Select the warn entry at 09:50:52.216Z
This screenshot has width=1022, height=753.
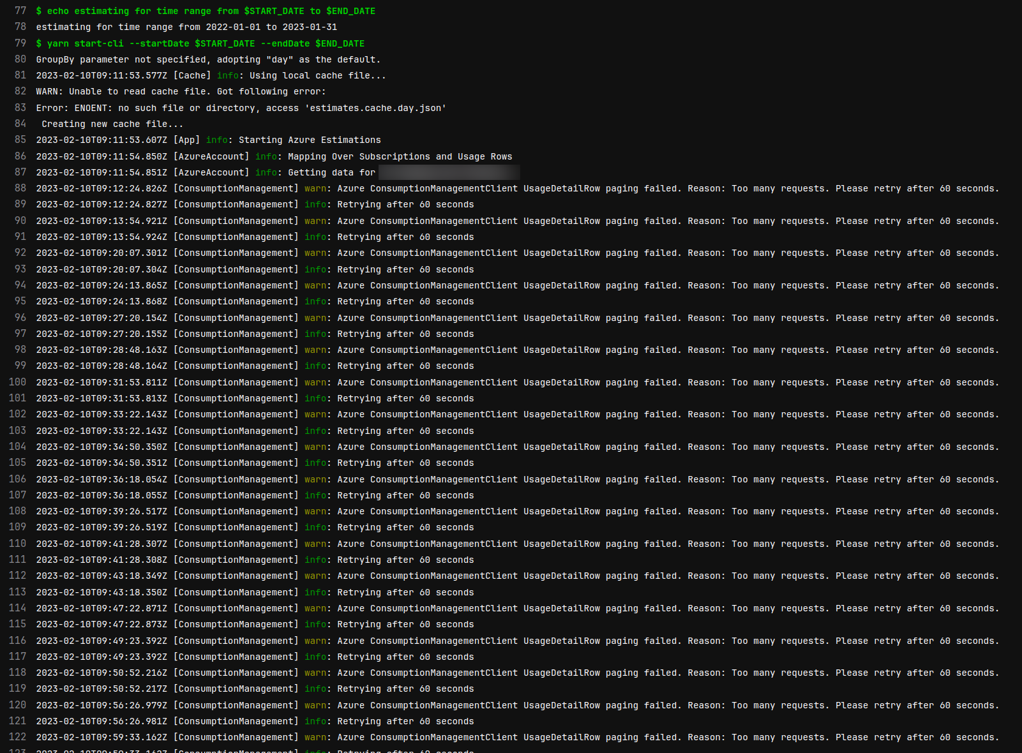point(518,673)
